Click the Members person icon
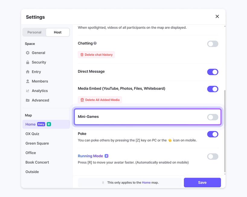The width and height of the screenshot is (247, 197). click(28, 81)
